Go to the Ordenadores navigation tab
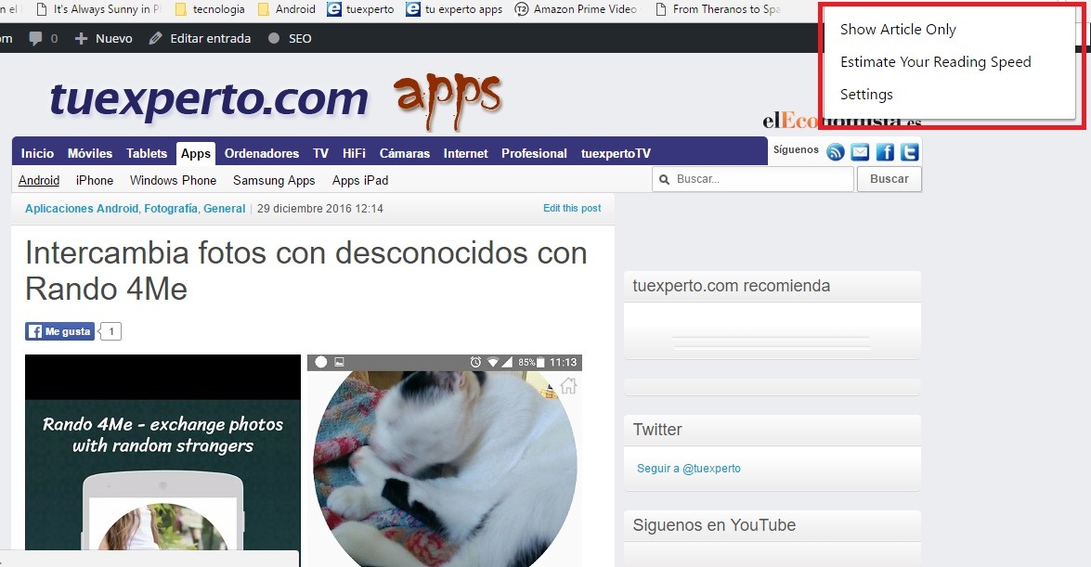This screenshot has height=567, width=1091. point(262,153)
